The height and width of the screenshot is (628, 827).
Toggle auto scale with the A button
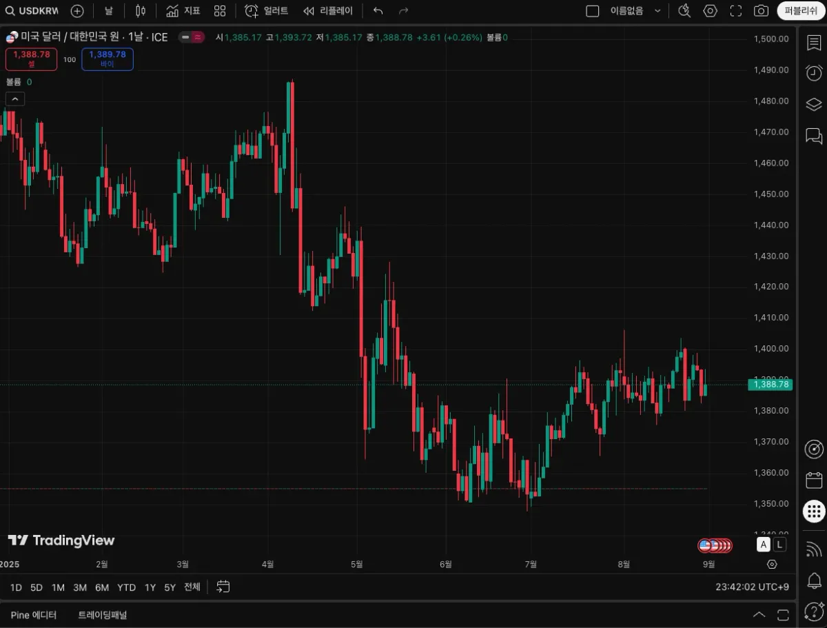pyautogui.click(x=763, y=545)
